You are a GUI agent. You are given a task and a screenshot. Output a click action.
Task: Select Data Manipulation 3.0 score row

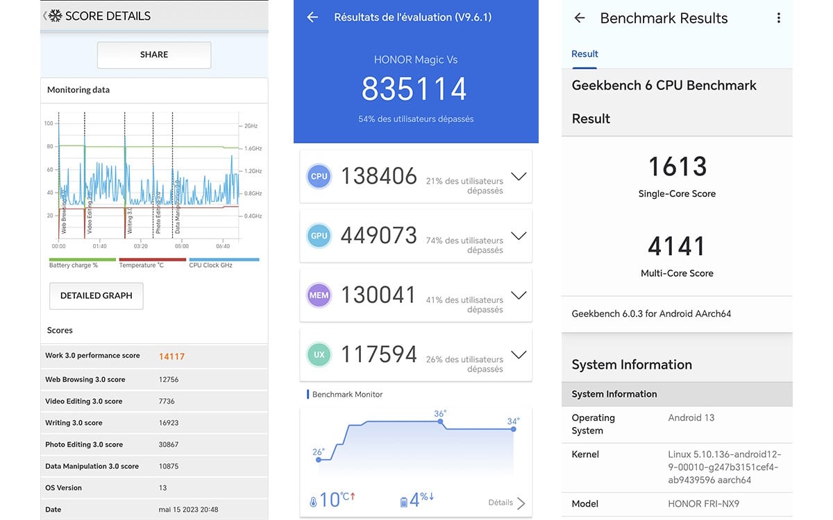[154, 466]
